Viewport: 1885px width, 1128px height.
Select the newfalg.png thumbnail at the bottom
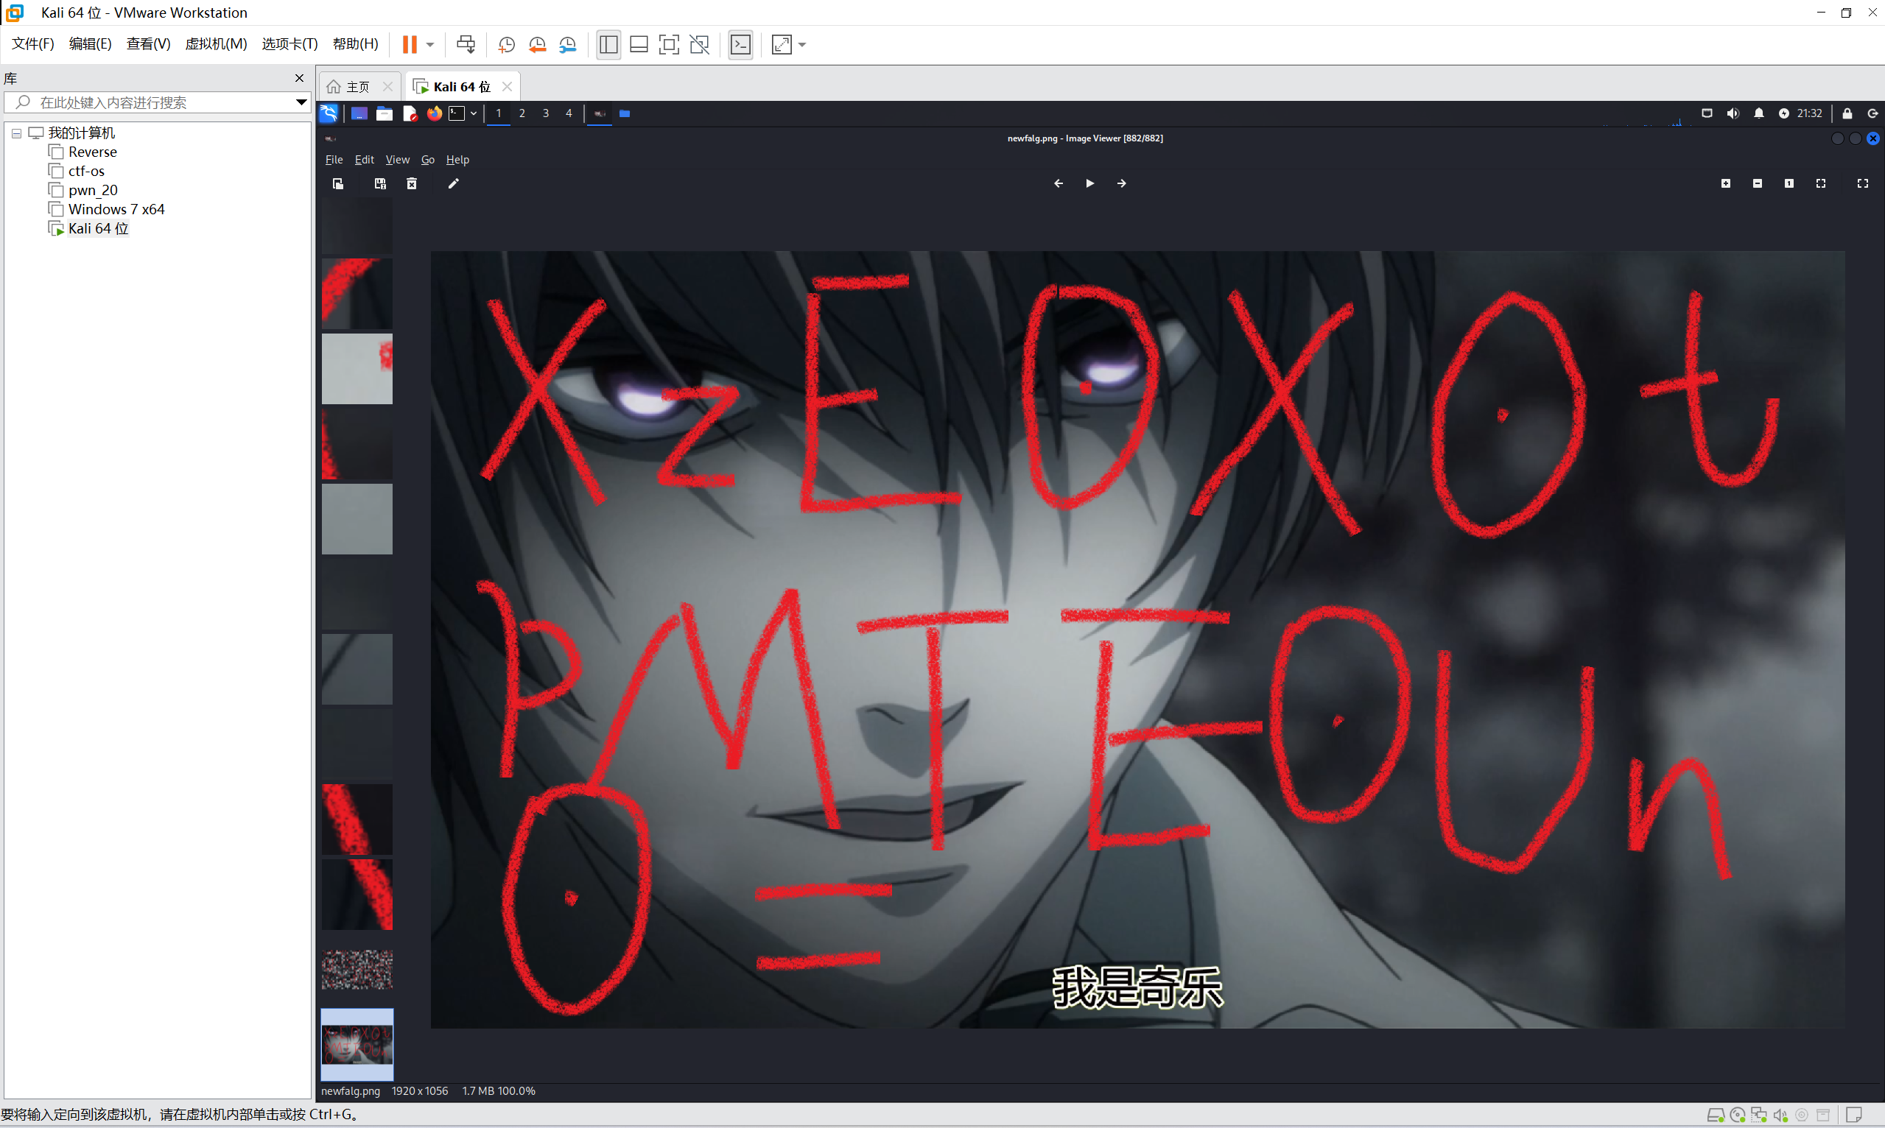pos(357,1044)
